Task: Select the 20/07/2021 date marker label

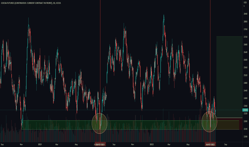Action: pyautogui.click(x=100, y=144)
